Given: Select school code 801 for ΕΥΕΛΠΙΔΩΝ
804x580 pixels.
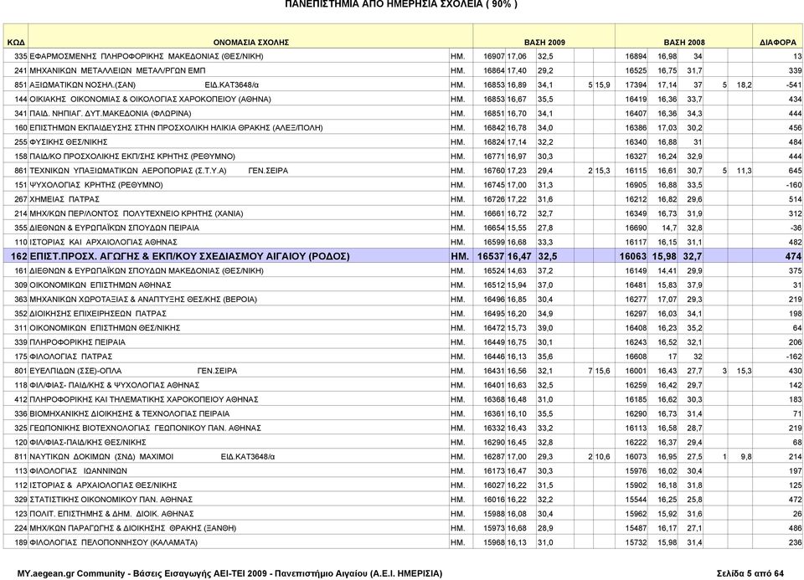Looking at the screenshot, I should click(x=20, y=372).
